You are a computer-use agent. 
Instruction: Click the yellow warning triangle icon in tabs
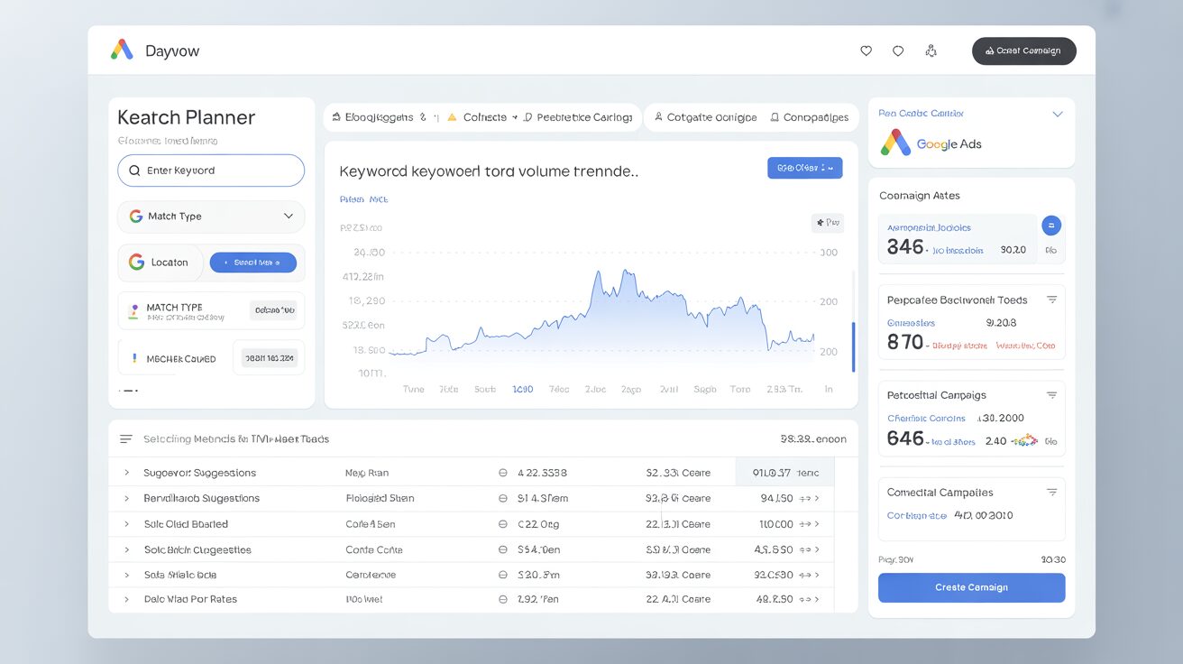453,117
